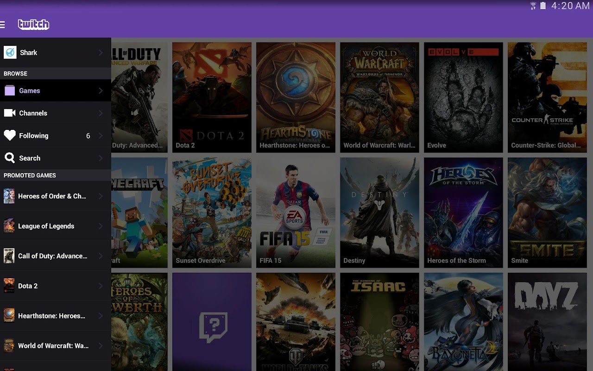Open the FIFA 15 game cover
This screenshot has height=371, width=593.
coord(296,213)
